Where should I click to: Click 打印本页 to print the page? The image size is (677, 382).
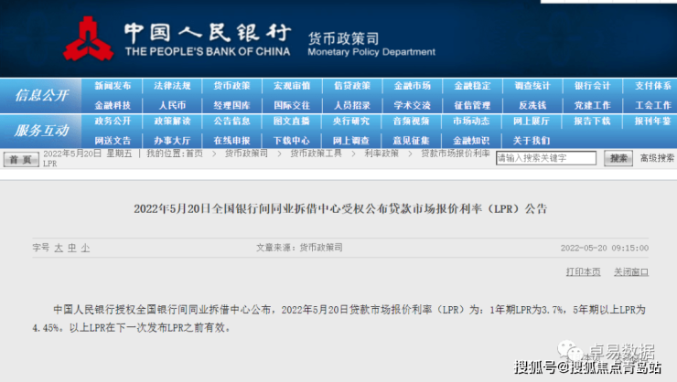pyautogui.click(x=583, y=271)
